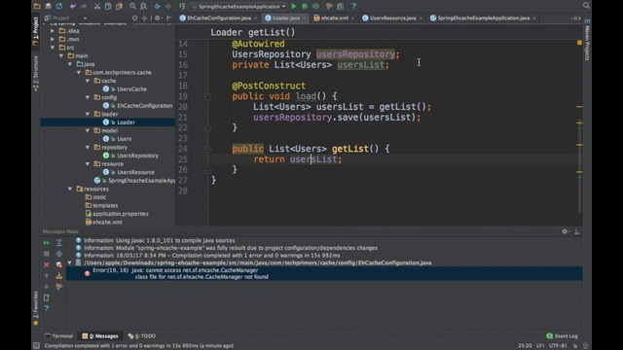Toggle the Structure side tool window

tap(36, 74)
